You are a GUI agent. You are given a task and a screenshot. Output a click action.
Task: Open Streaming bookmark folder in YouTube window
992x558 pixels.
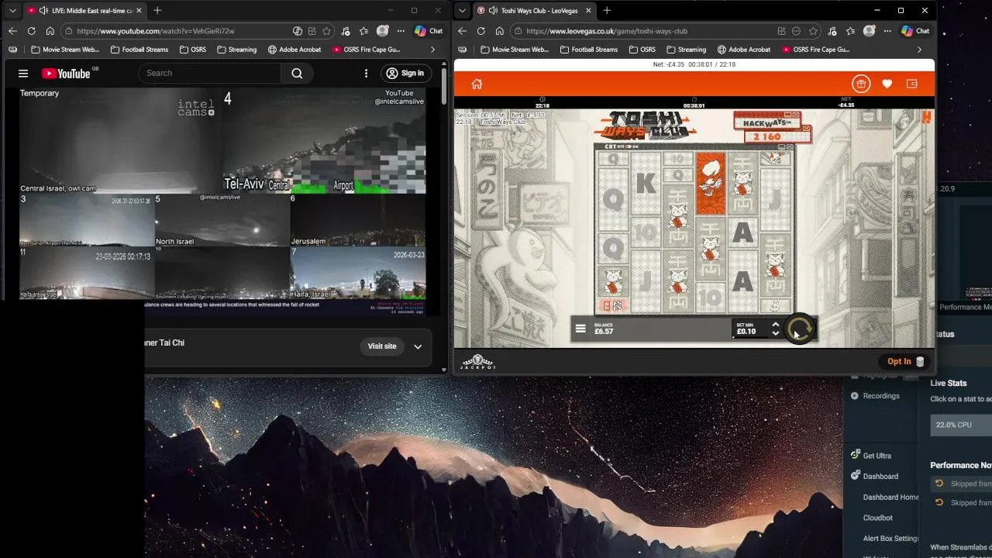click(236, 50)
